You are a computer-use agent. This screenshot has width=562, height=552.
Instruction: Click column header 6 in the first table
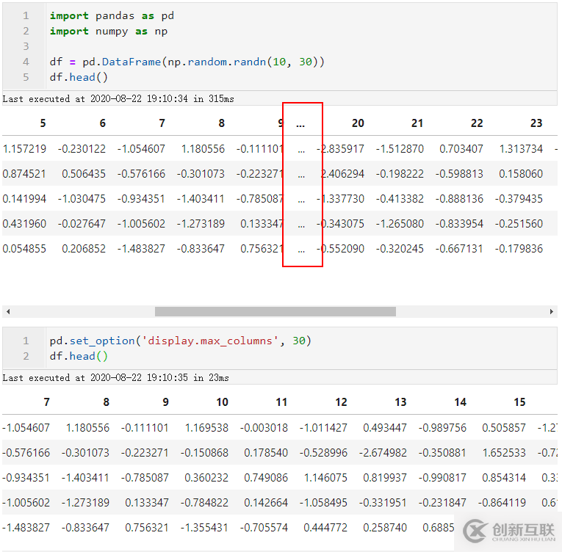(103, 123)
